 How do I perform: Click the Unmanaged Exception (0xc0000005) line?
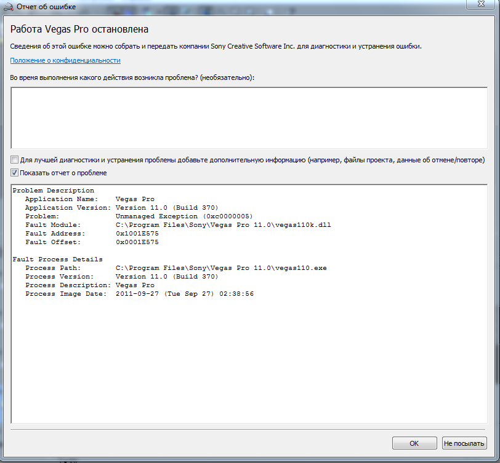pyautogui.click(x=139, y=216)
